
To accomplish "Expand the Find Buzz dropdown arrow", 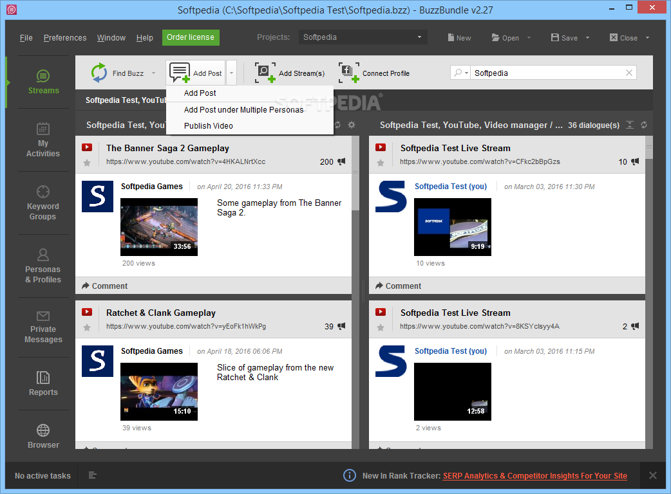I will tap(154, 73).
